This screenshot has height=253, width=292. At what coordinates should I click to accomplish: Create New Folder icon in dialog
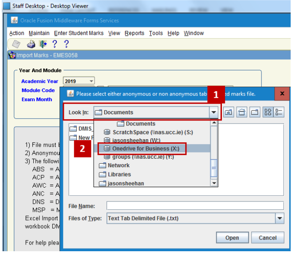tap(255, 112)
